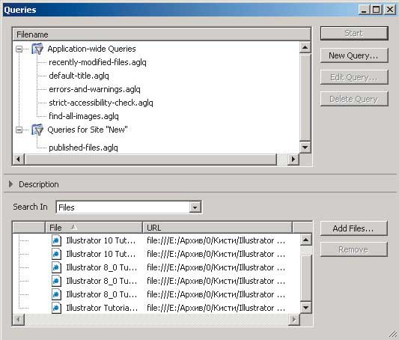This screenshot has height=340, width=399.
Task: Select default-title.aglq query
Action: click(79, 76)
